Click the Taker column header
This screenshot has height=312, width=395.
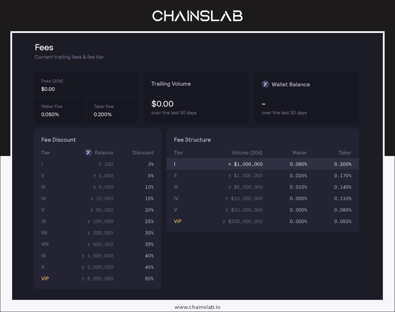point(345,153)
